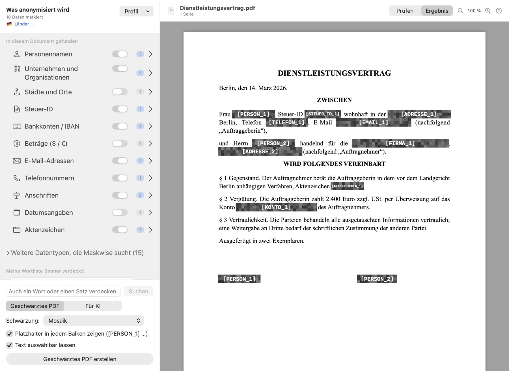Click the Aktenzeichen folder icon

pos(17,230)
